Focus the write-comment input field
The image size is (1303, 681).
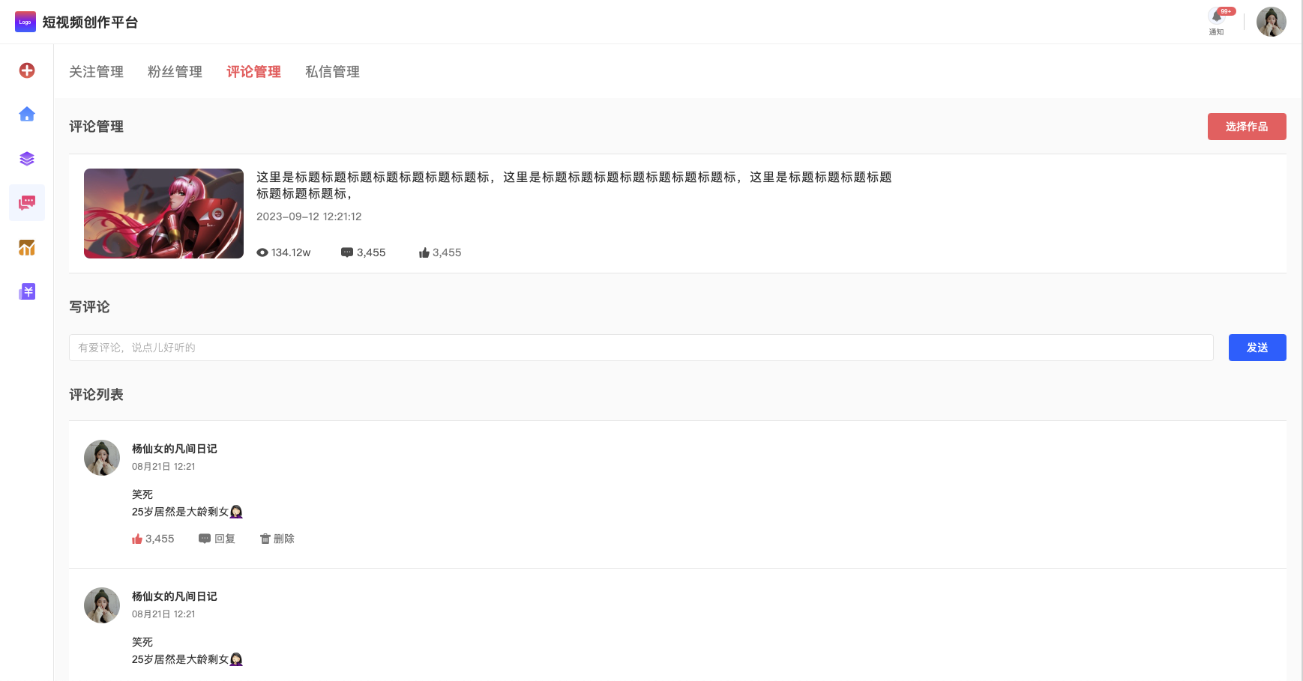[x=641, y=348]
